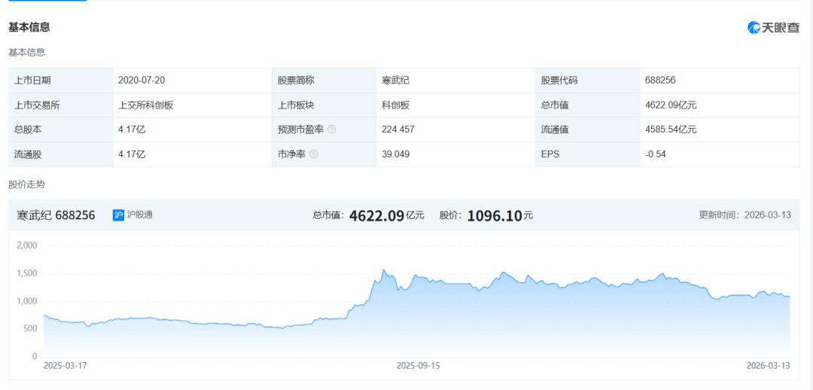Select the 基本信息 section heading
813x390 pixels.
click(x=29, y=27)
